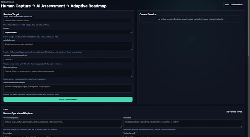This screenshot has height=137, width=250.
Task: Click the hint 'Interpret the evidence'
Action: (149, 130)
